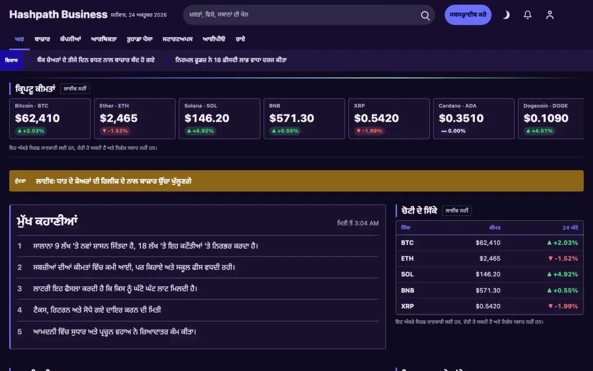Open the Hashpath Business logo link
Screen dimensions: 593x371
(58, 14)
